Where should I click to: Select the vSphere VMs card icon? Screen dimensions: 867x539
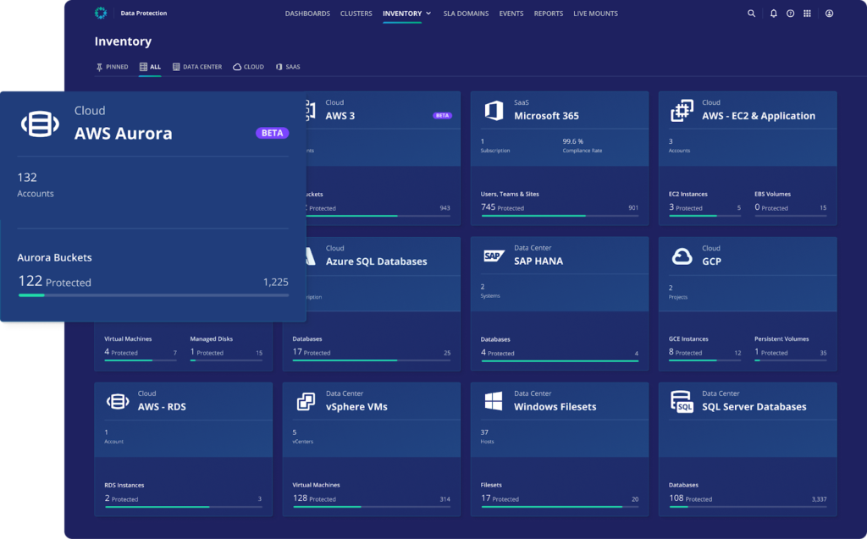(x=306, y=400)
